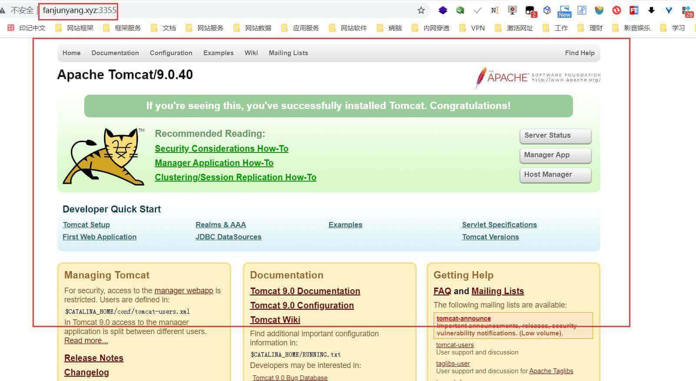Click the Tomcat cat mascot image
This screenshot has width=696, height=381.
pyautogui.click(x=104, y=156)
